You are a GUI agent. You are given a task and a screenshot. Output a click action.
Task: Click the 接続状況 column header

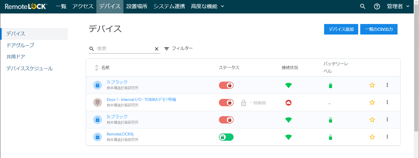[x=290, y=68]
